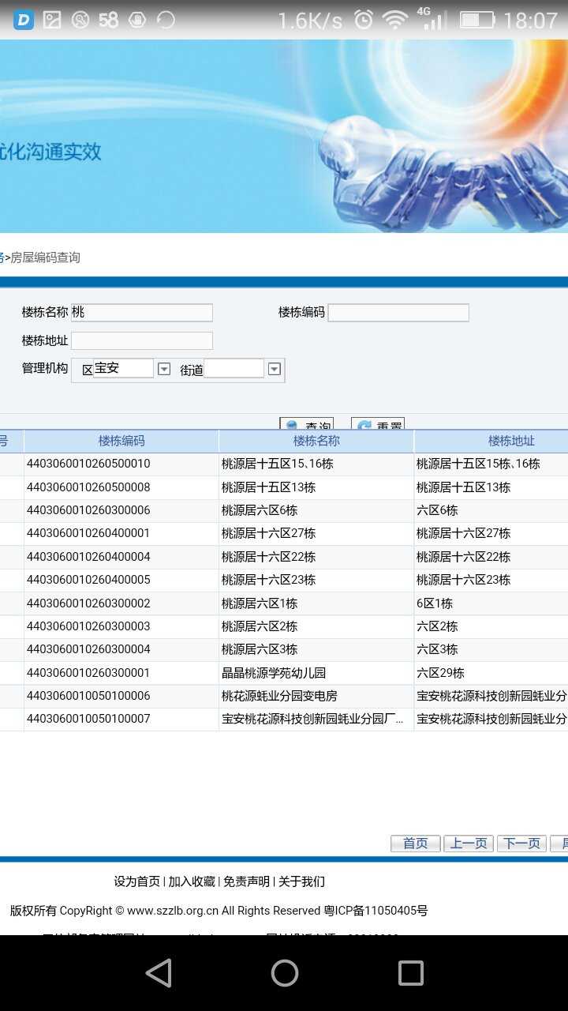Click the 查询 search button
Viewport: 568px width, 1011px height.
tap(307, 424)
